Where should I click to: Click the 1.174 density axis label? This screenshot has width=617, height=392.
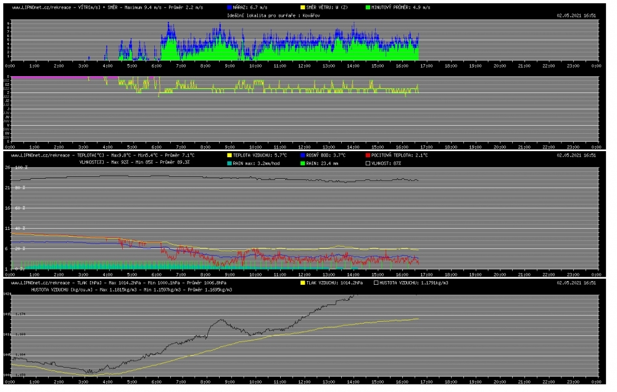(20, 314)
